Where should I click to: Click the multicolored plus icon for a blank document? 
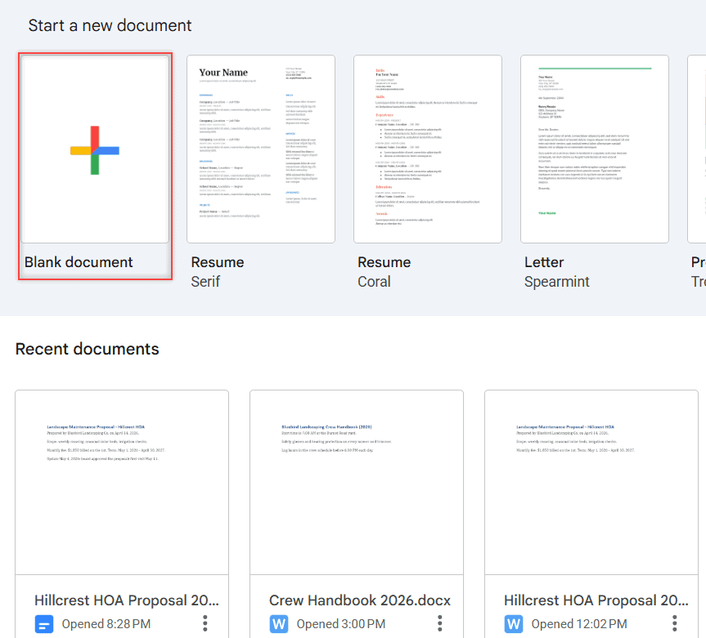[x=95, y=150]
